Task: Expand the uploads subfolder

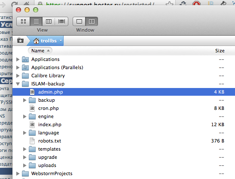Action: (25, 165)
